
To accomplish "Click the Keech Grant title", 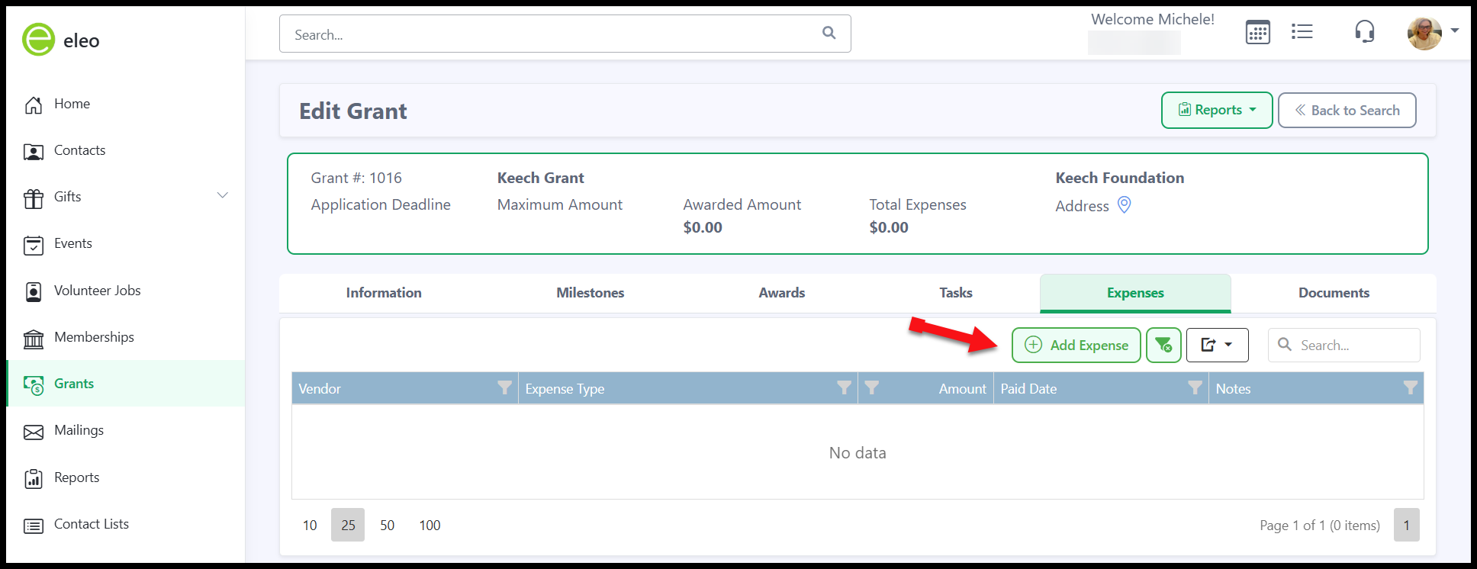I will tap(540, 178).
